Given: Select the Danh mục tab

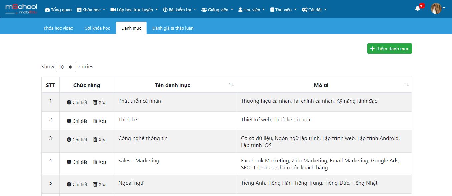Looking at the screenshot, I should click(x=131, y=28).
